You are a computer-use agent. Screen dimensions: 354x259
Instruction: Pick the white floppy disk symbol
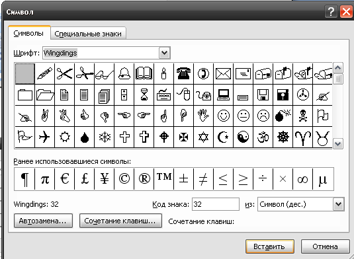(263, 95)
